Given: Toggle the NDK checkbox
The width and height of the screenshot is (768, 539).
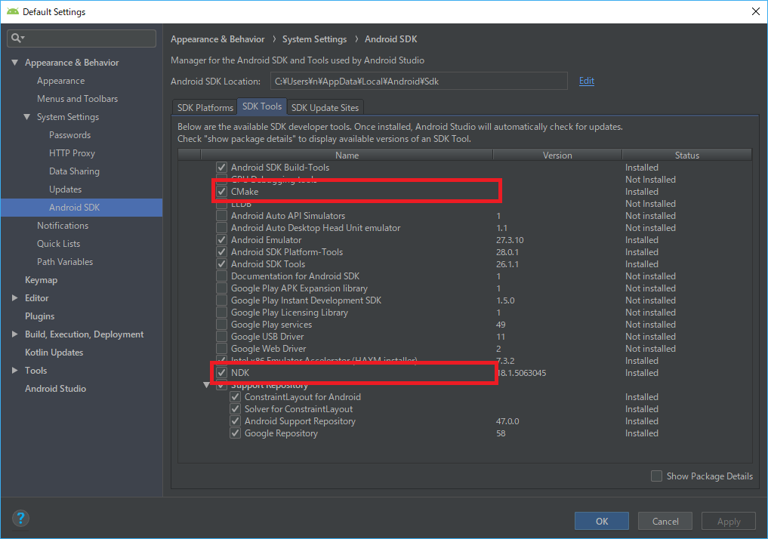Looking at the screenshot, I should point(222,373).
